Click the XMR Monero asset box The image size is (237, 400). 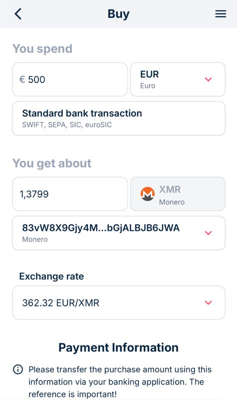pos(178,194)
